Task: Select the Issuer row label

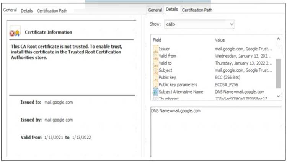Action: [x=164, y=49]
